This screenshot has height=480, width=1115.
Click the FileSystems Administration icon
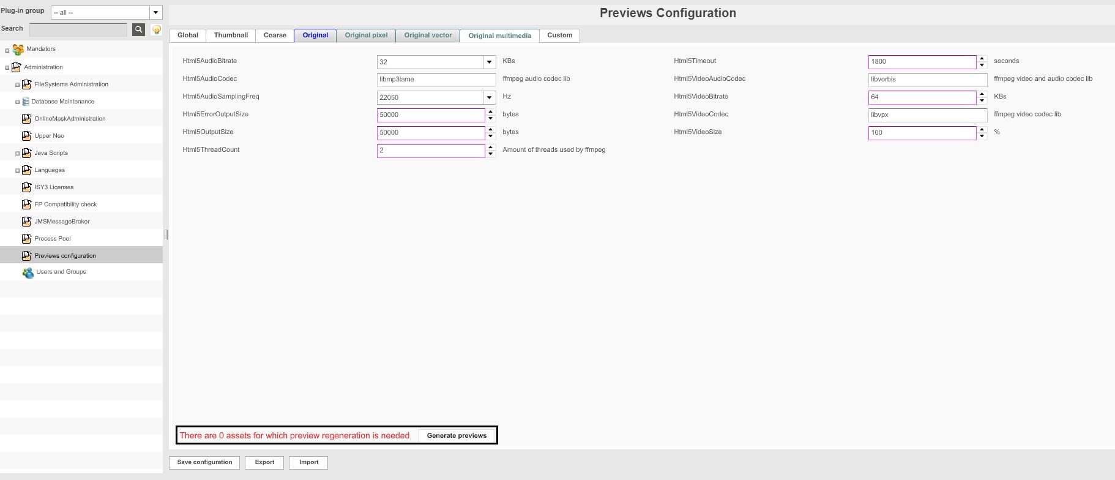pyautogui.click(x=26, y=84)
